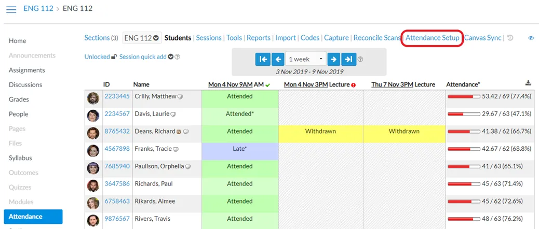Open student ID 2233445
The width and height of the screenshot is (539, 229).
[x=117, y=96]
